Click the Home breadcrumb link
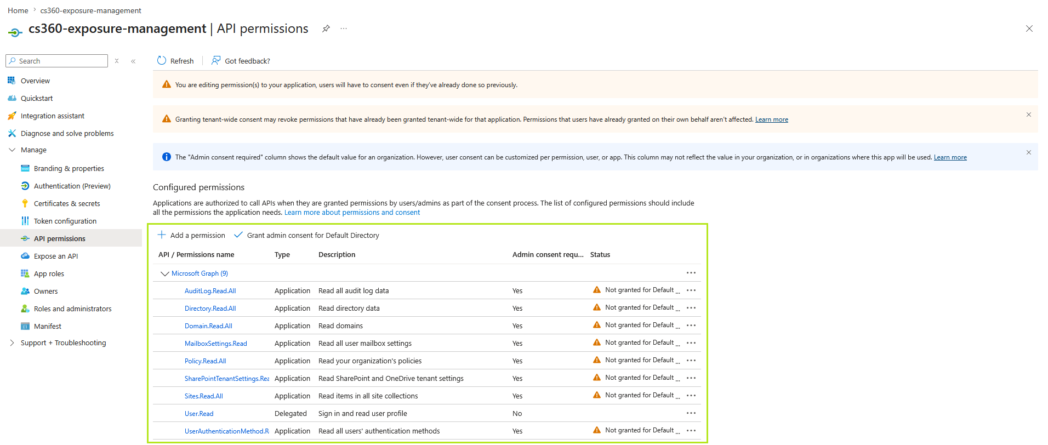The height and width of the screenshot is (445, 1048). click(x=18, y=10)
